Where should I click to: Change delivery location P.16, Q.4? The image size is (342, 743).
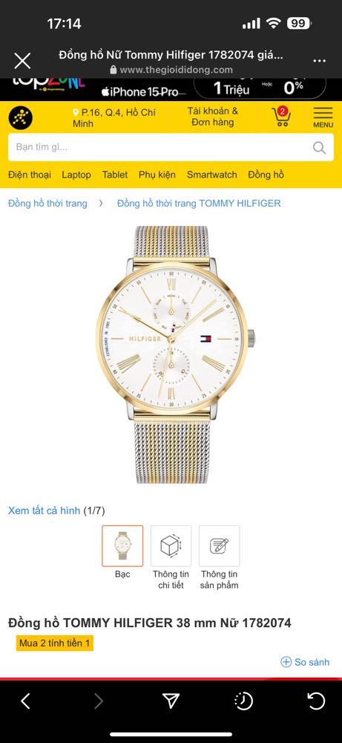(x=114, y=118)
